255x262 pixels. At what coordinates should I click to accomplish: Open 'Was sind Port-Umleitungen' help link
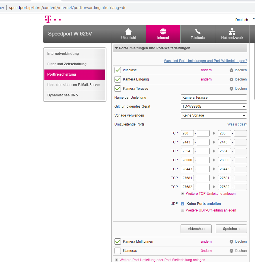click(205, 61)
